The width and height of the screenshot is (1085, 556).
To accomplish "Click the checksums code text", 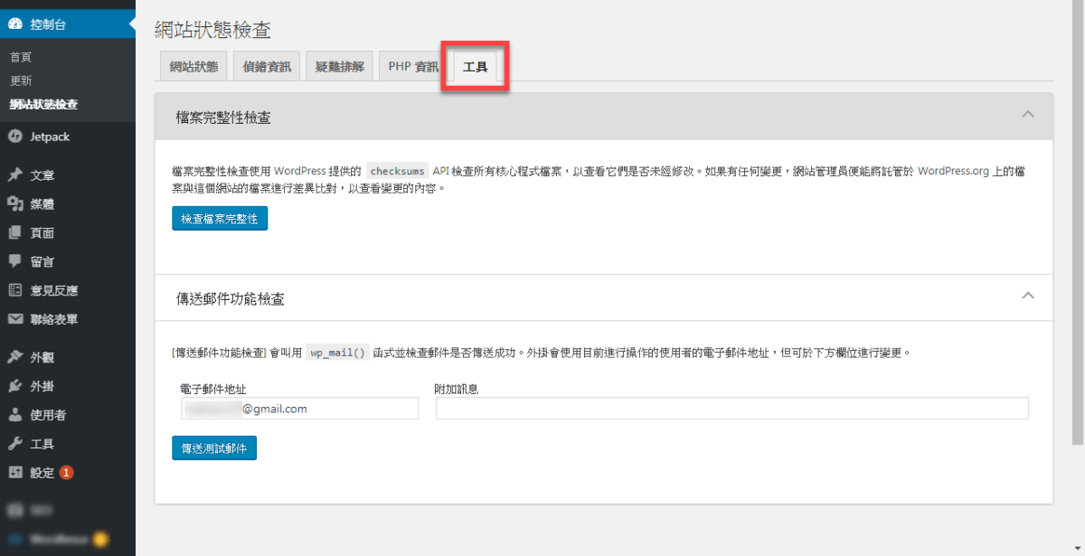I will click(397, 171).
